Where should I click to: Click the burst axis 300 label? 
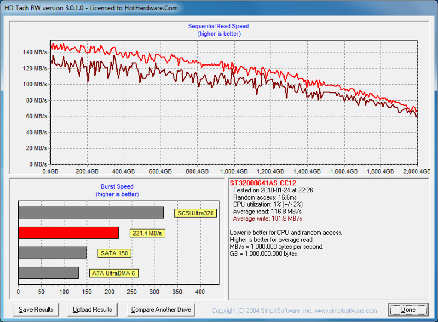tap(155, 292)
